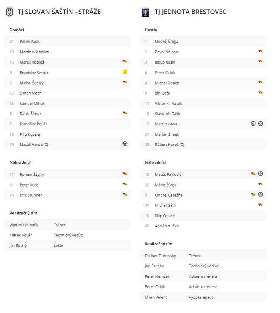The height and width of the screenshot is (313, 280).
Task: Click Ján Gaža's substitution icon
Action: point(261,92)
